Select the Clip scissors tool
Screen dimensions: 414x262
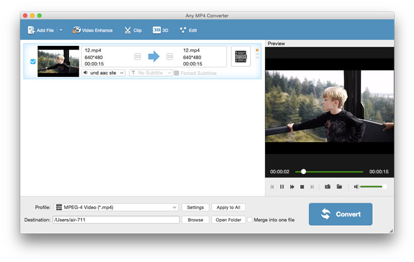(133, 30)
